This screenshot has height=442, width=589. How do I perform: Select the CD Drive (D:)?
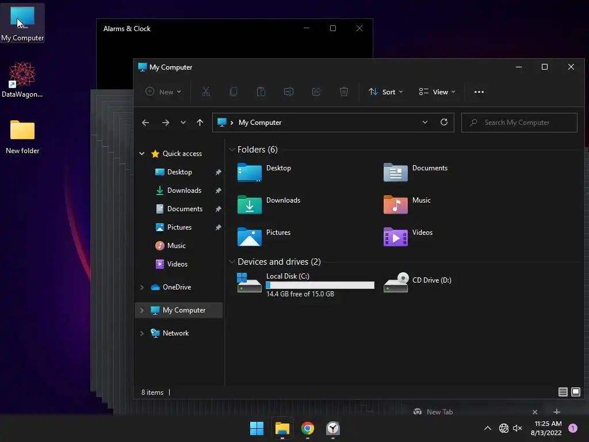[418, 282]
